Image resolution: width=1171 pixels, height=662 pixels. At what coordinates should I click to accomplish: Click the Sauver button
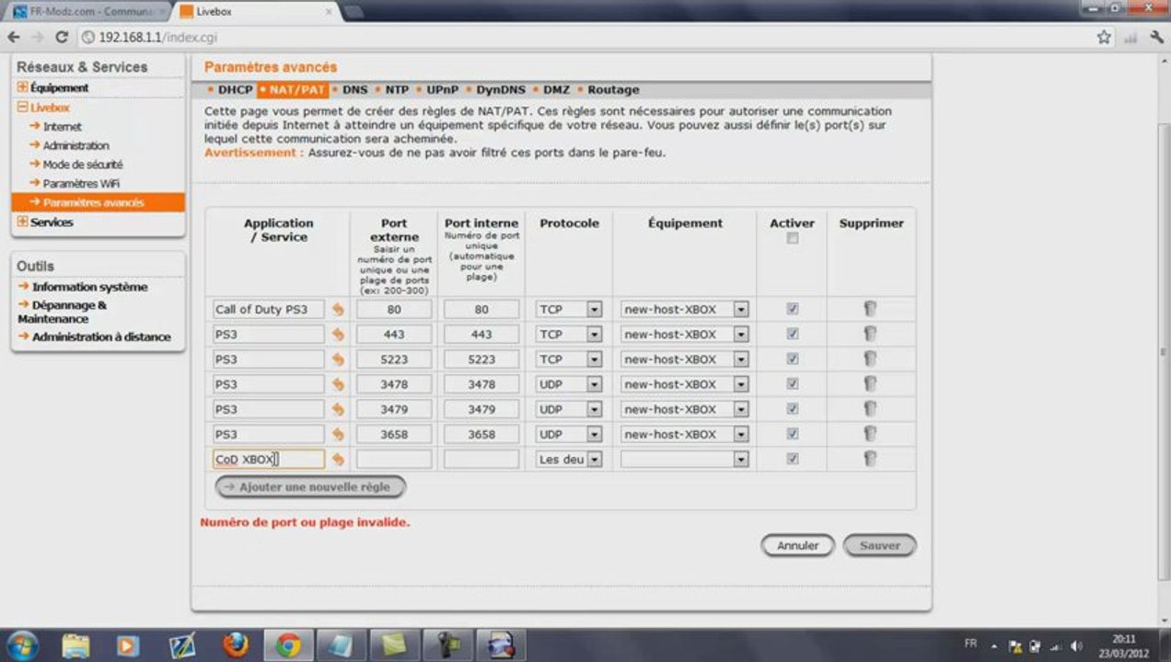point(879,545)
